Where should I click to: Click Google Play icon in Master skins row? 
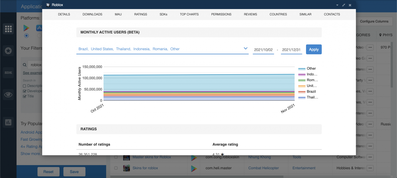coord(194,157)
